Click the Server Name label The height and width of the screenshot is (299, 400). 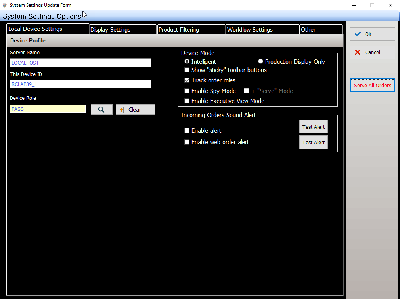[x=25, y=53]
